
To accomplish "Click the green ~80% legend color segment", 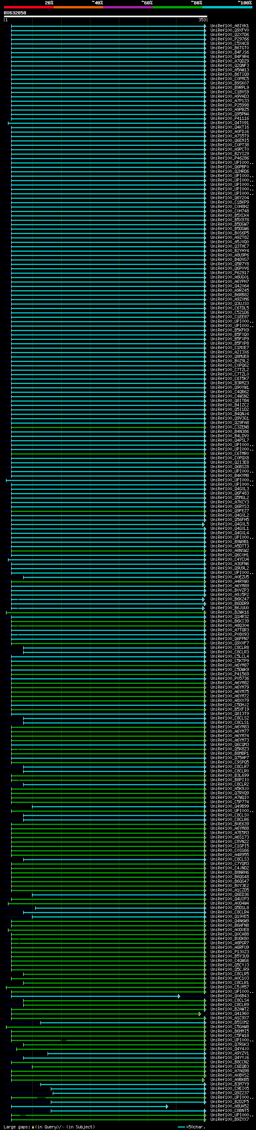I will [x=178, y=7].
